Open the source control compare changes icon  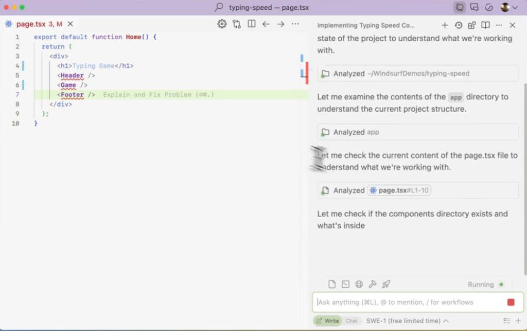(x=237, y=24)
